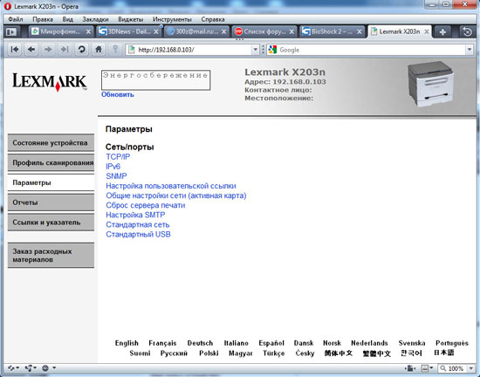Open the Справка menu
Viewport: 480px width, 377px height.
point(213,19)
